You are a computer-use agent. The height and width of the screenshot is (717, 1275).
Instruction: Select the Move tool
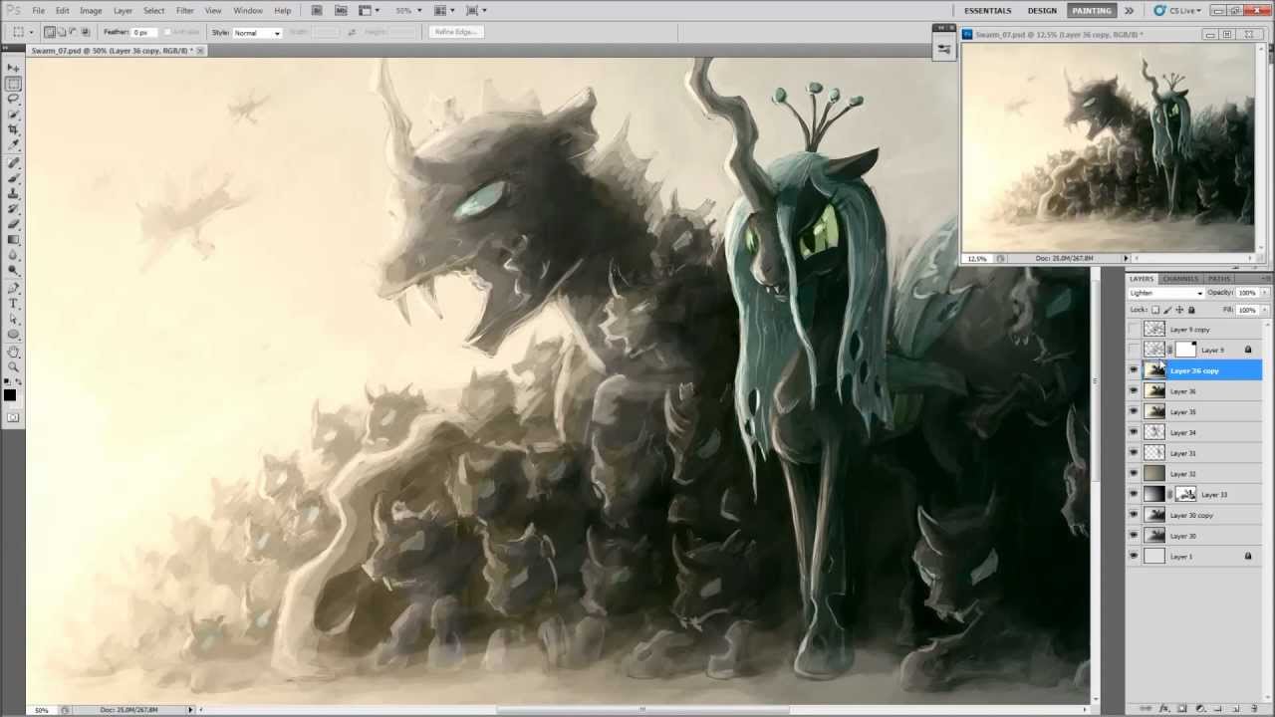click(13, 68)
